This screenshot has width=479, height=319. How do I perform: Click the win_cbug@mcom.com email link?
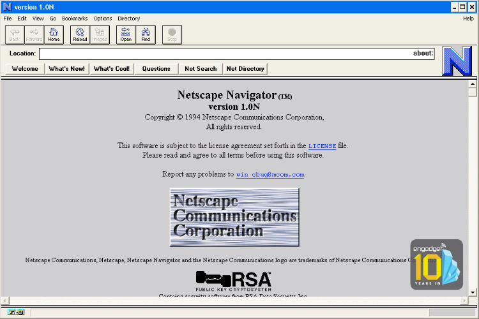[270, 175]
